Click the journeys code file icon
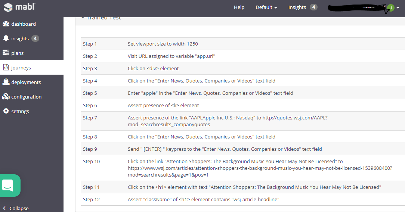Image resolution: width=405 pixels, height=212 pixels. coord(6,67)
